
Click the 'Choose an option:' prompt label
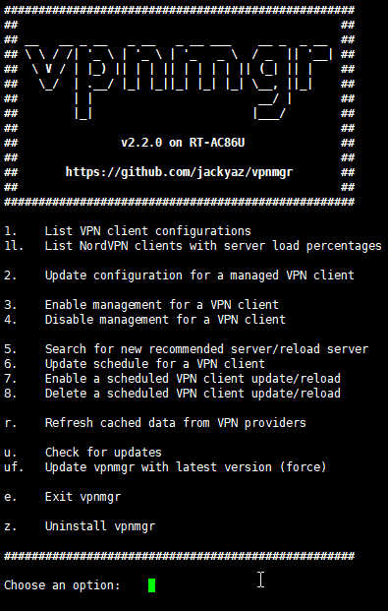pos(62,585)
